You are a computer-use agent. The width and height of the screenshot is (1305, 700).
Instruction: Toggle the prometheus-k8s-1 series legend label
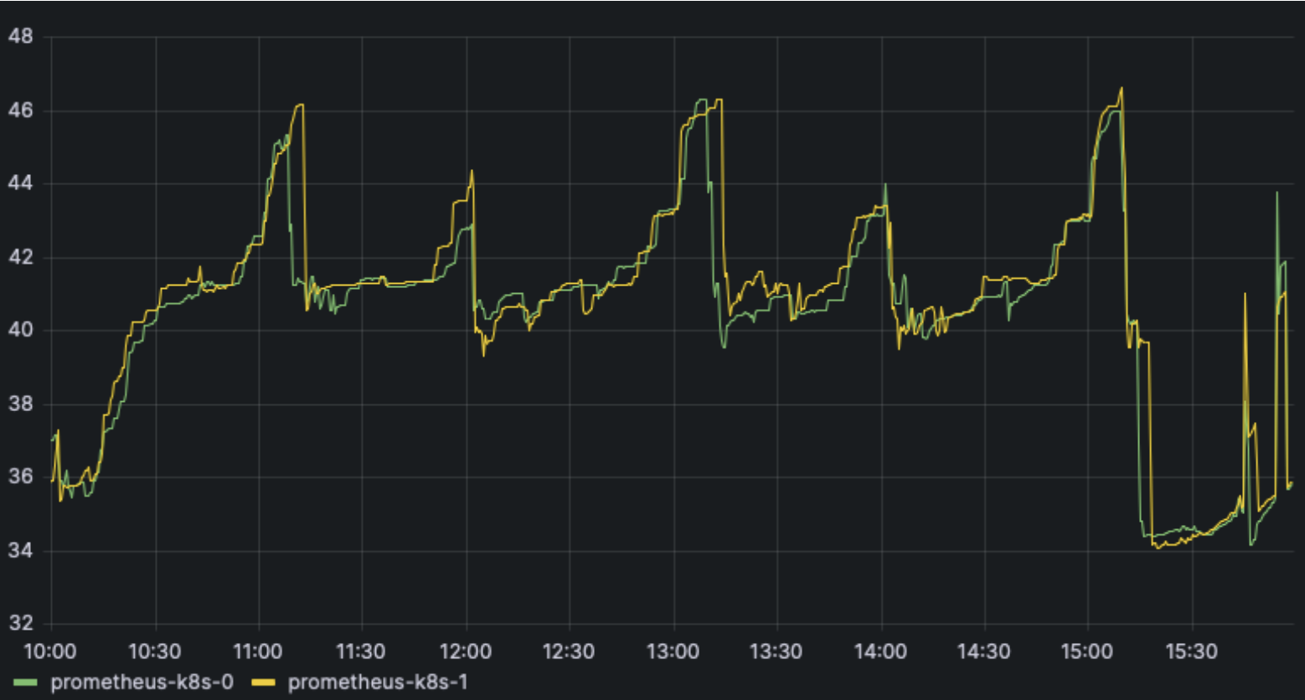pos(378,682)
